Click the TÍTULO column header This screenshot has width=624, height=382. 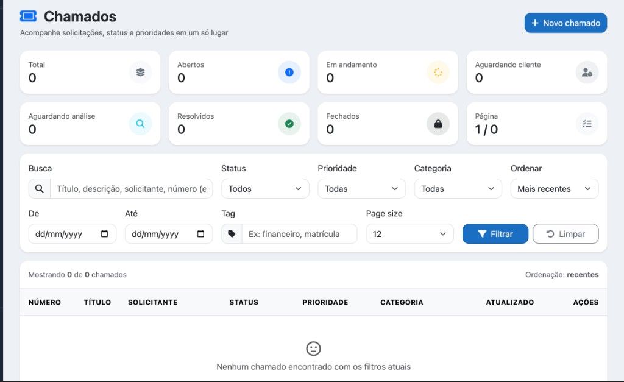tap(97, 302)
